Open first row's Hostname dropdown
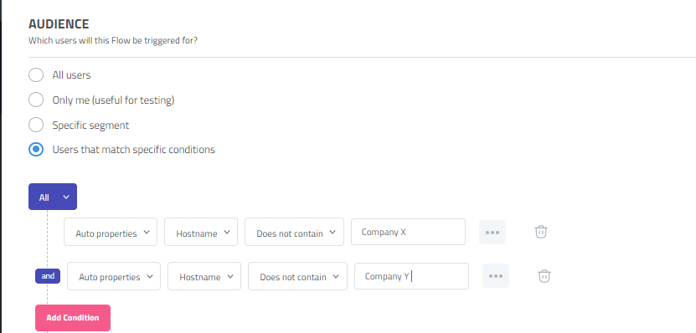This screenshot has height=333, width=696. coord(201,232)
